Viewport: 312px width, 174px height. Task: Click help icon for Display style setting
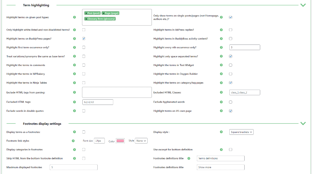pyautogui.click(x=221, y=132)
